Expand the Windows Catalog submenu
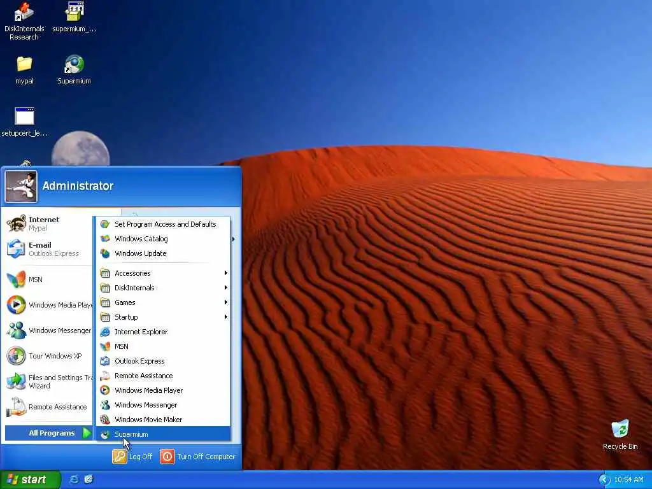 tap(164, 239)
